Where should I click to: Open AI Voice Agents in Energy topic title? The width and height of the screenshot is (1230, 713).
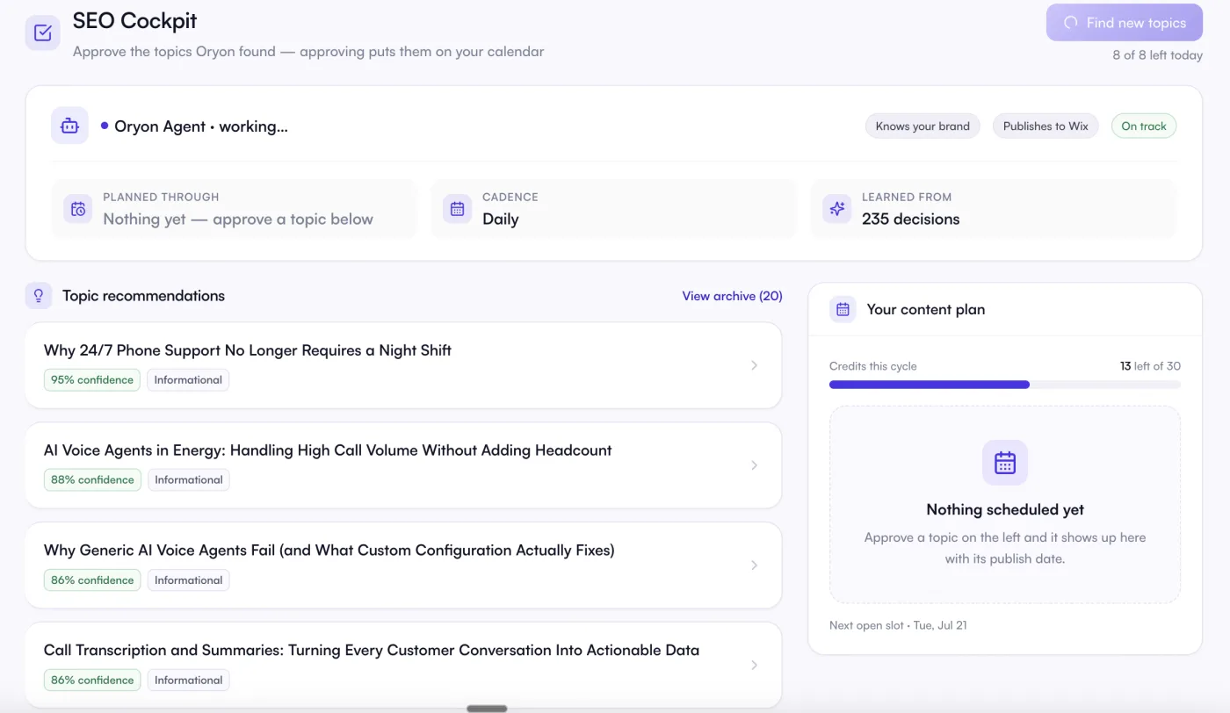click(328, 450)
